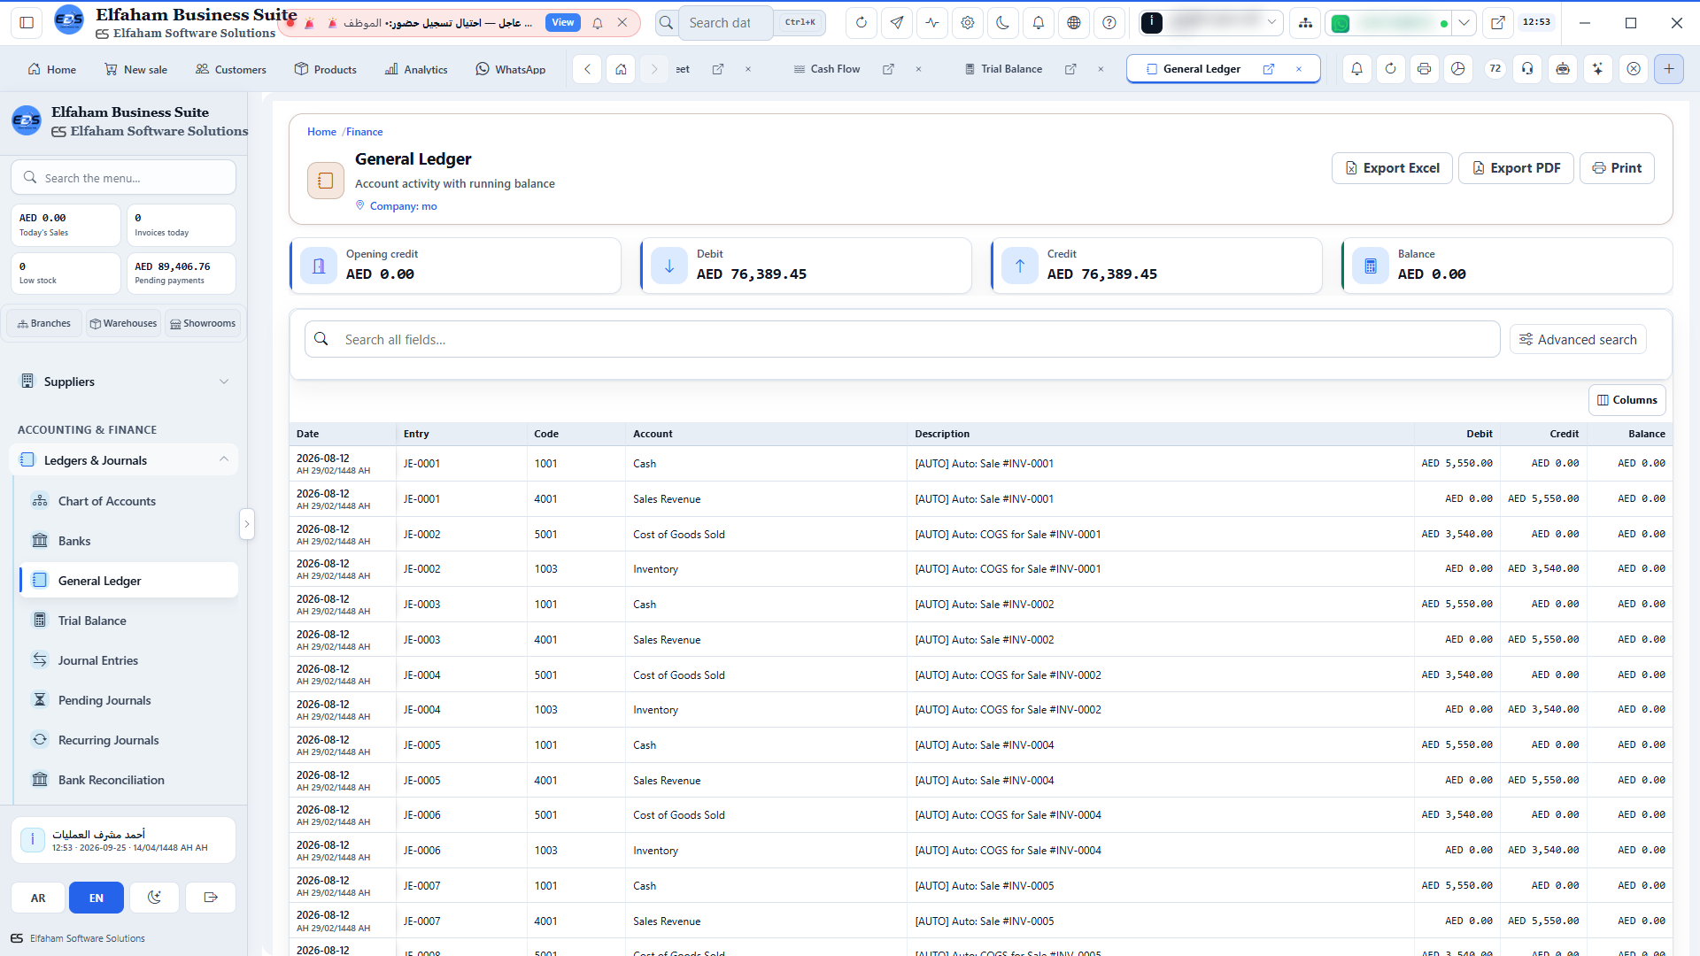The image size is (1700, 956).
Task: Switch language to AR
Action: coord(38,898)
